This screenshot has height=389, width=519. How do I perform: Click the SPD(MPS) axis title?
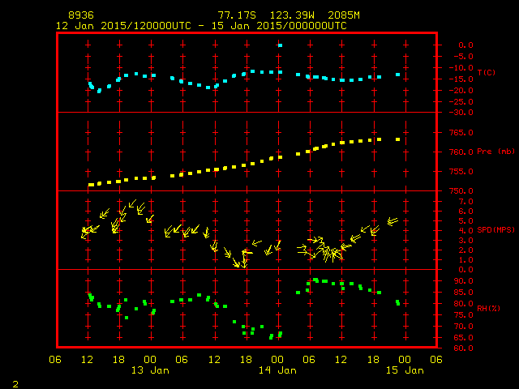tap(495, 229)
